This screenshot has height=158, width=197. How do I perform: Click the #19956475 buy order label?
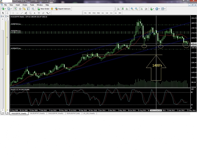click(16, 48)
